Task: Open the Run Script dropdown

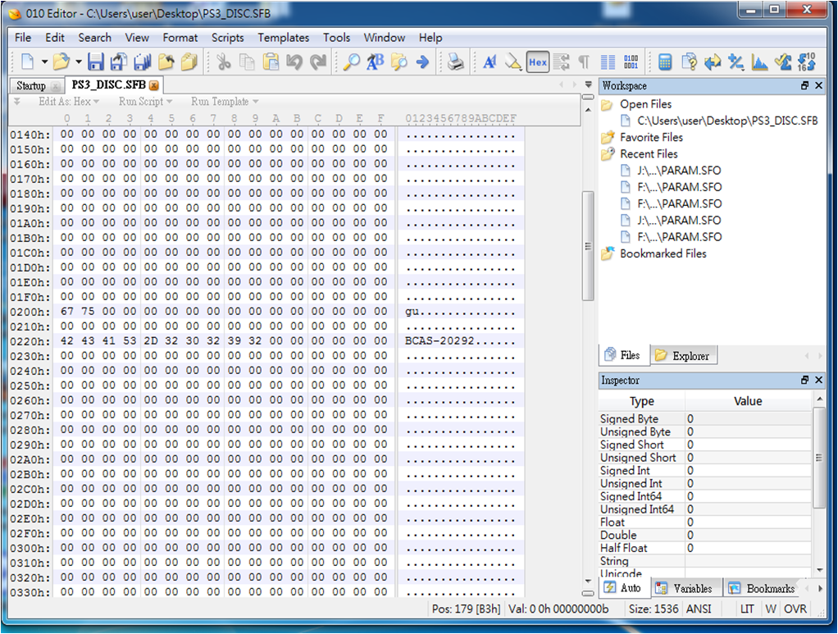Action: coord(145,102)
